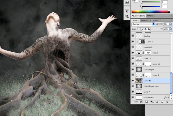
Task: Create a new layer icon
Action: coord(162,102)
